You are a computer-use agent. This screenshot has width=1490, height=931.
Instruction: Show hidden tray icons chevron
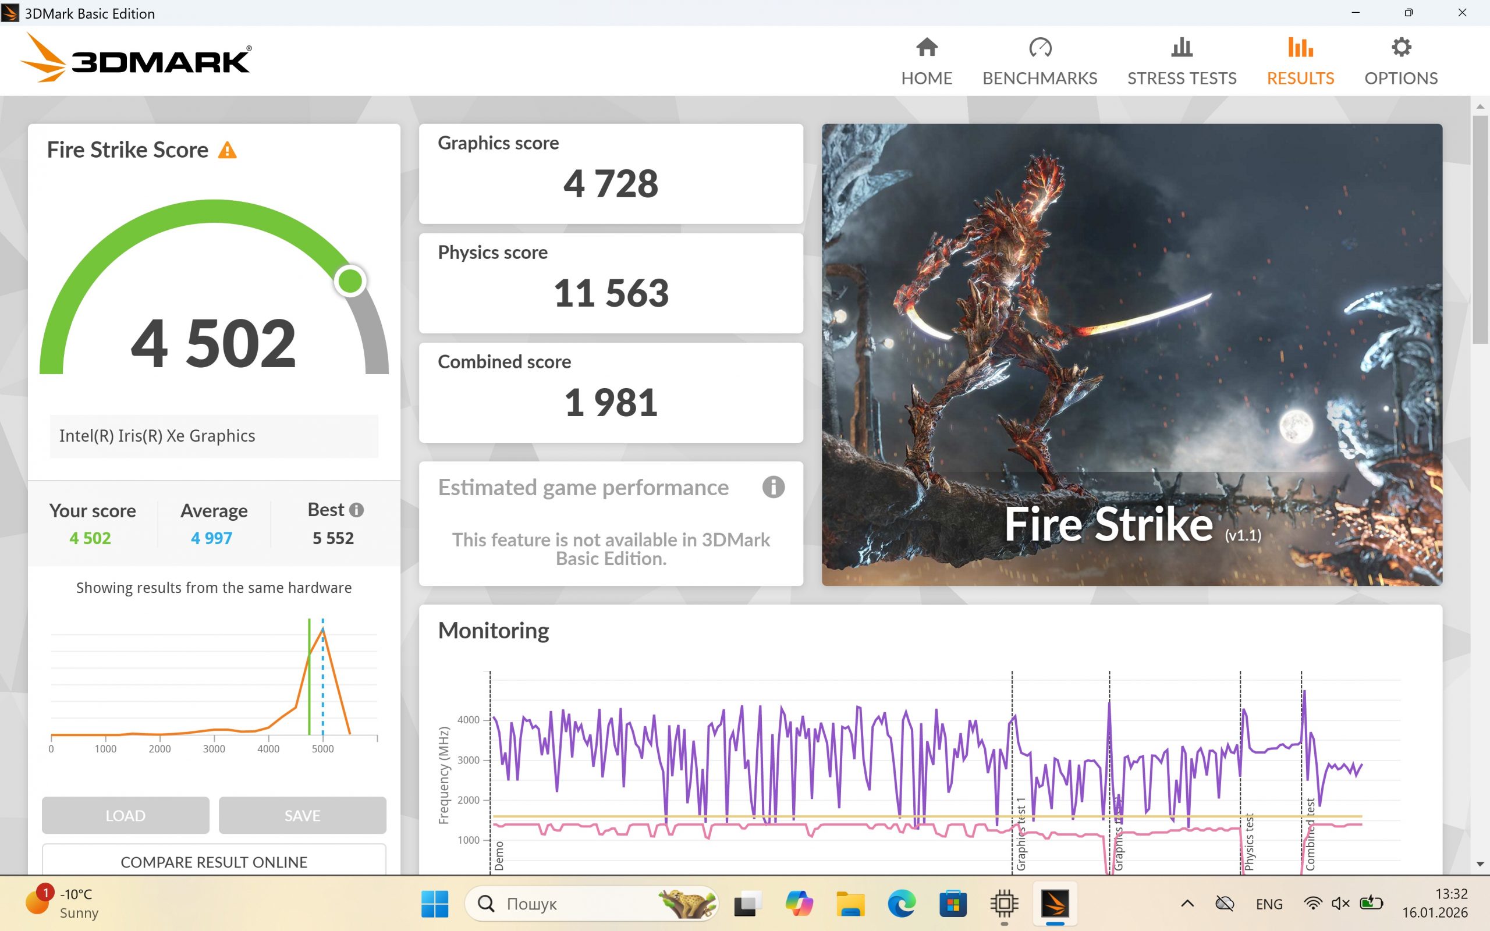click(1187, 903)
